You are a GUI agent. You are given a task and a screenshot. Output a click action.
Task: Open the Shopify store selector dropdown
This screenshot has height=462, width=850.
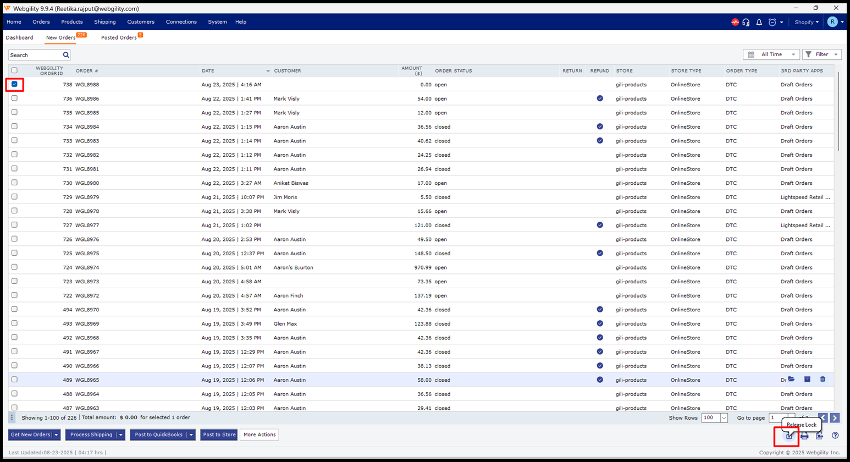click(x=807, y=22)
